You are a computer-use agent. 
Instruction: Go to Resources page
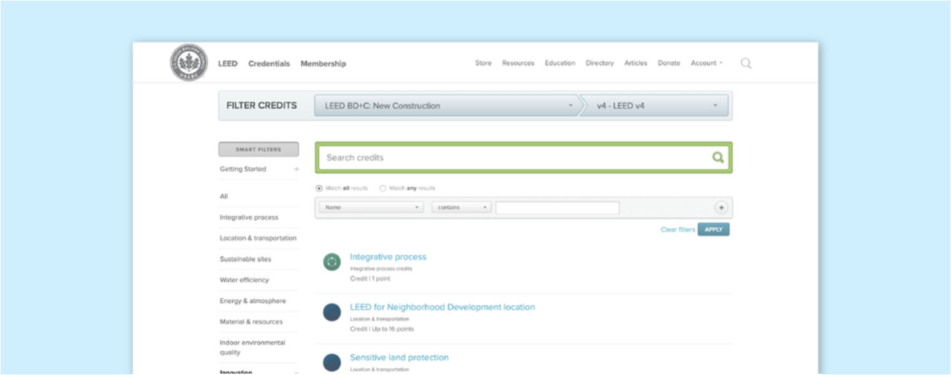point(518,63)
